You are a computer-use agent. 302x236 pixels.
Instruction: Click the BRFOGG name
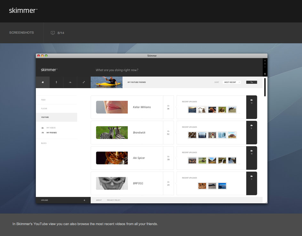(138, 183)
